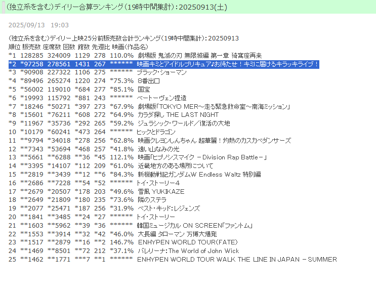Click the 110.0% week-over-week value
Screen dimensions: 376x294
click(121, 56)
